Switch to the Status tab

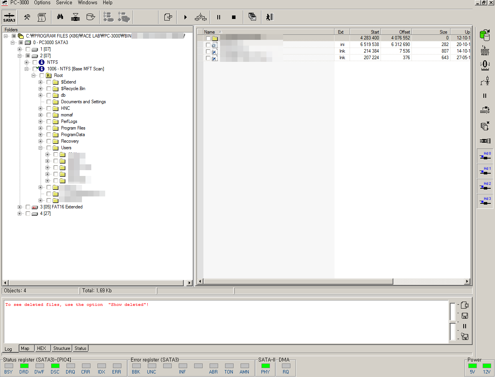coord(80,348)
